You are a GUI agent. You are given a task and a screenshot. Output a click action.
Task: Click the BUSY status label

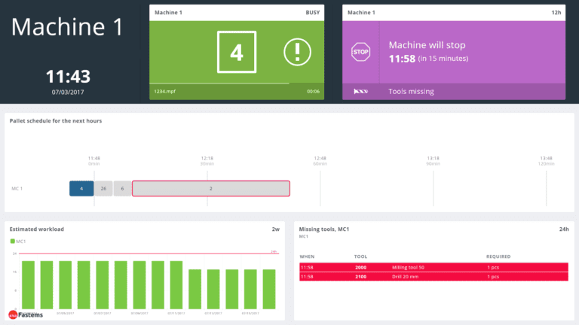tap(312, 13)
